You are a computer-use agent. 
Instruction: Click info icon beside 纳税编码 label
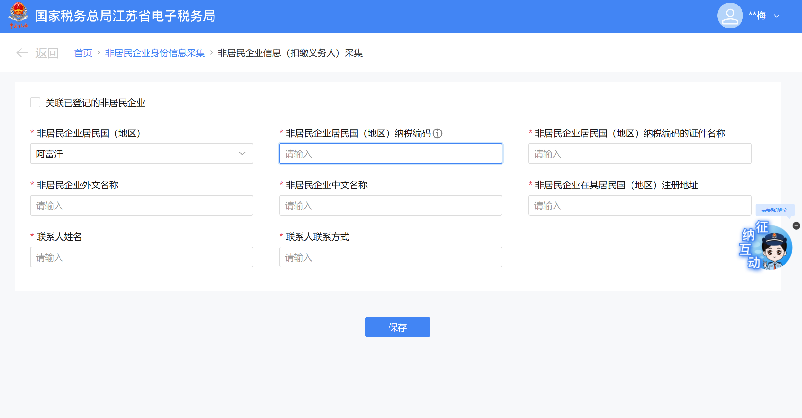point(437,133)
